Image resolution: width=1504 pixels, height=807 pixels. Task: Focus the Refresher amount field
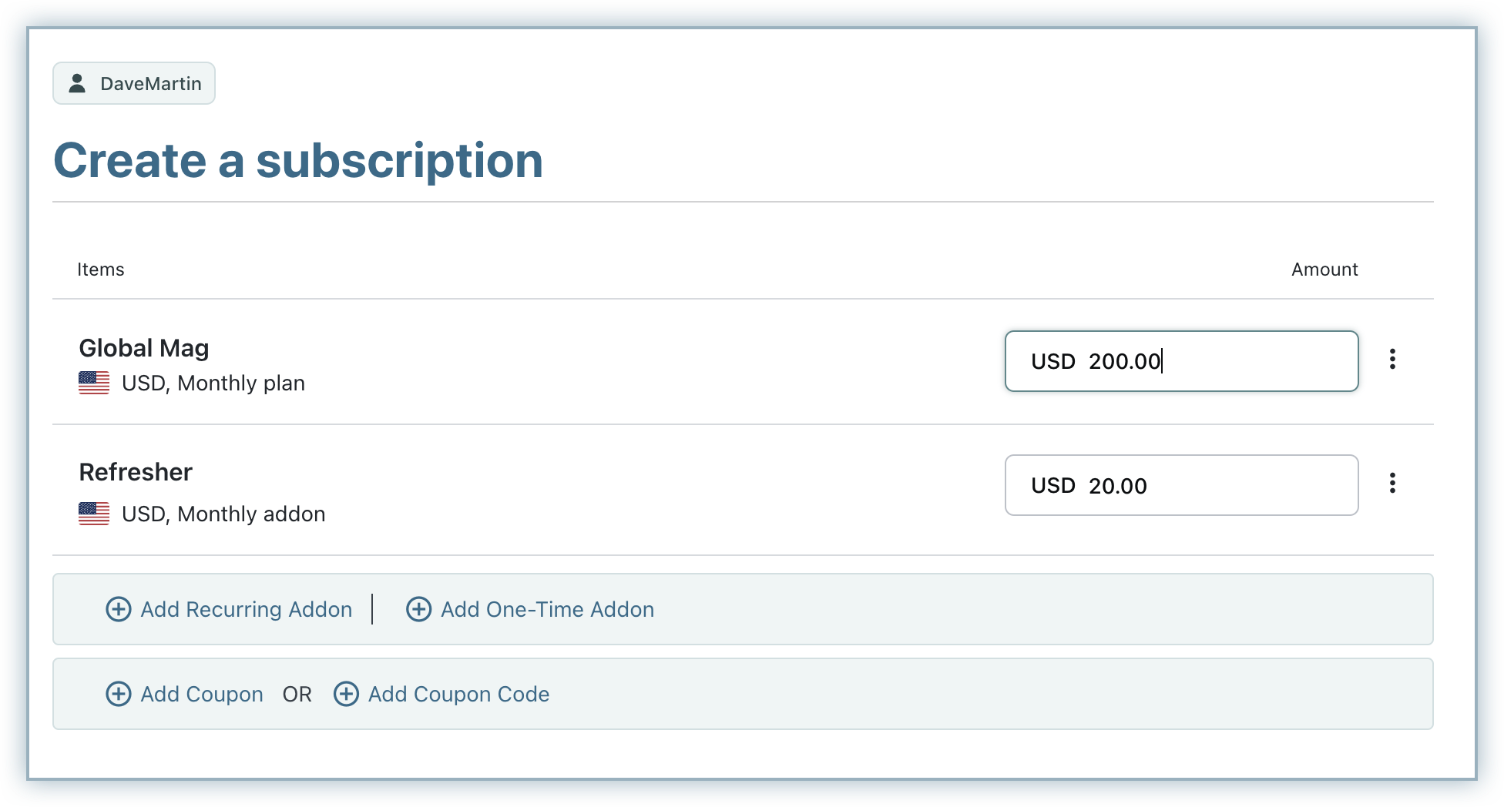tap(1180, 485)
